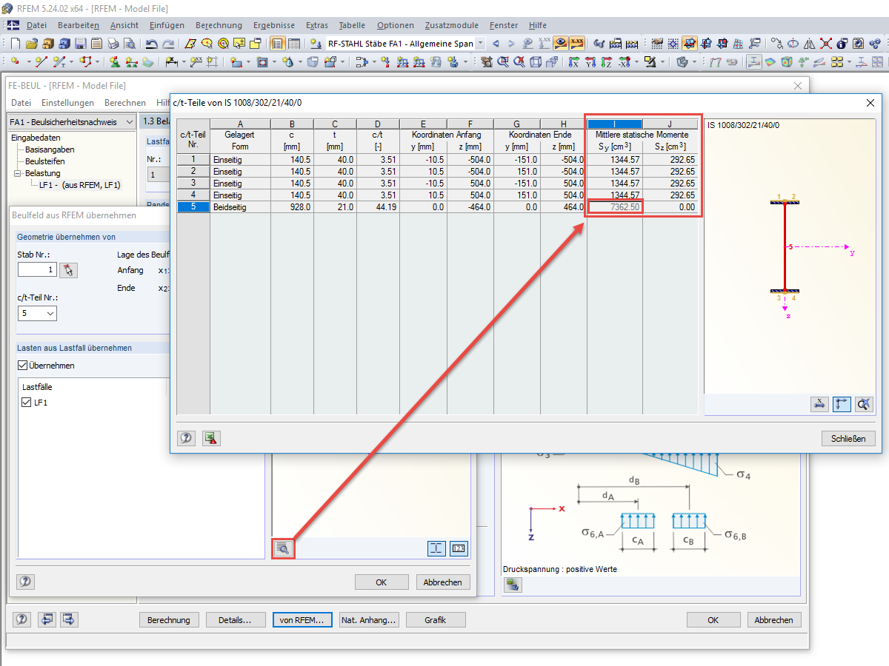Click the view in Y direction icon
This screenshot has height=666, width=889.
click(590, 61)
